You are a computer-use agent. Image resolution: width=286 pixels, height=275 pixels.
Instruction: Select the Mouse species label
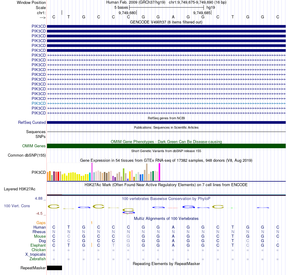[40, 236]
